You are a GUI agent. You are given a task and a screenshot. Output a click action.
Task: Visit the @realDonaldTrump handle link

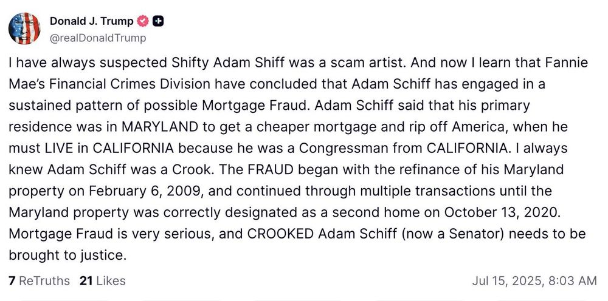(x=98, y=38)
